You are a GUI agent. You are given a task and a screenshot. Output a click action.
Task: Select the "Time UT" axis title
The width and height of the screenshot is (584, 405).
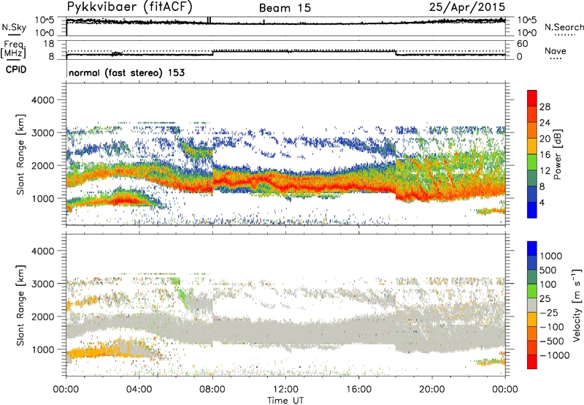coord(285,400)
